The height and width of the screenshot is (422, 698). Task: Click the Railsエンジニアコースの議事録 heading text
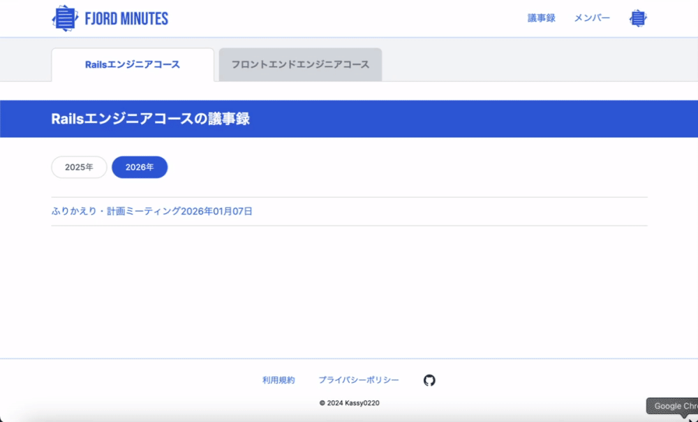151,119
